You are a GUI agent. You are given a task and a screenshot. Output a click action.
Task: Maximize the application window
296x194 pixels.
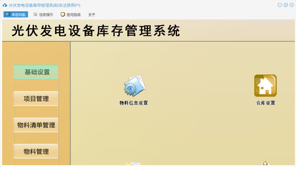pos(286,5)
